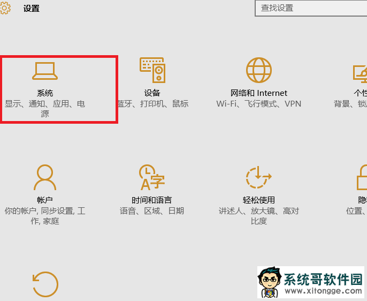The width and height of the screenshot is (367, 301).
Task: Click the Update and security circular arrow icon
Action: click(x=45, y=284)
